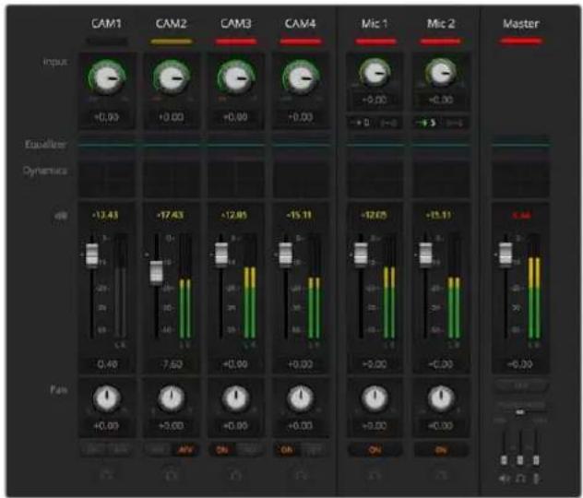The image size is (583, 498).
Task: Toggle CAM1 ON button
Action: (93, 450)
